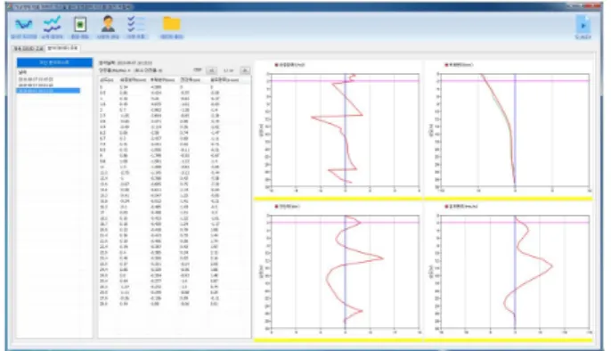The height and width of the screenshot is (351, 611).
Task: Open the yellow folder toolbar icon
Action: 171,24
